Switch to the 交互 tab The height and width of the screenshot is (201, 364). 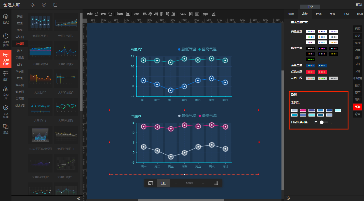pyautogui.click(x=332, y=14)
